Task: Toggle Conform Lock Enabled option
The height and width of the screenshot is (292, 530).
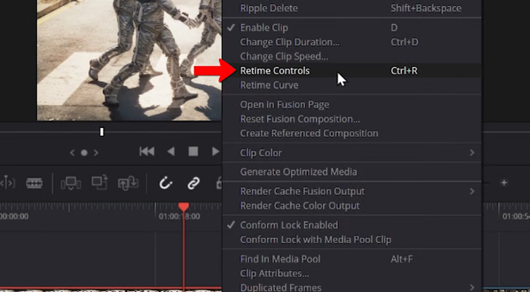Action: [351, 225]
